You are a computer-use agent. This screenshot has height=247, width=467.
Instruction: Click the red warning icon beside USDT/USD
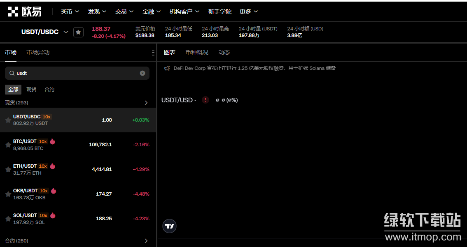[x=205, y=100]
